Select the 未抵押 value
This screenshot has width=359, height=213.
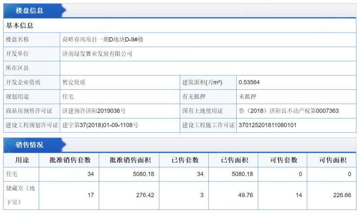(x=248, y=97)
